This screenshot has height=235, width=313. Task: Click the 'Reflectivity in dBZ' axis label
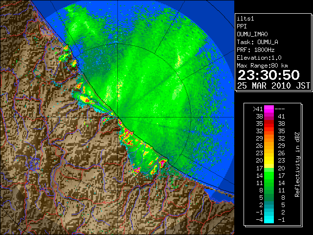click(297, 164)
